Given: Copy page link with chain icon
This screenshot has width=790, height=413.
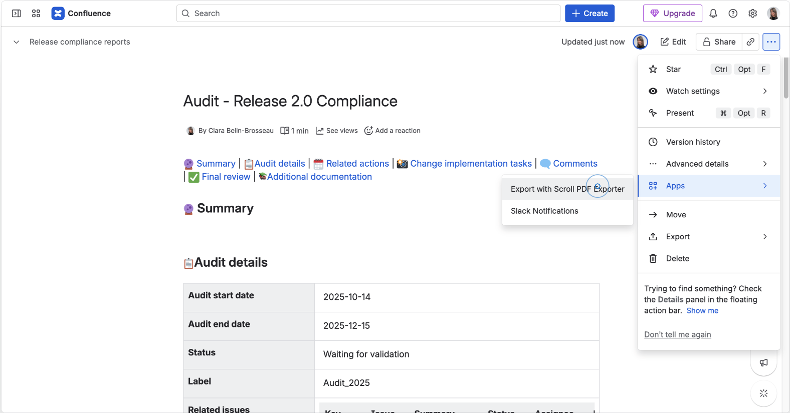Looking at the screenshot, I should point(750,42).
